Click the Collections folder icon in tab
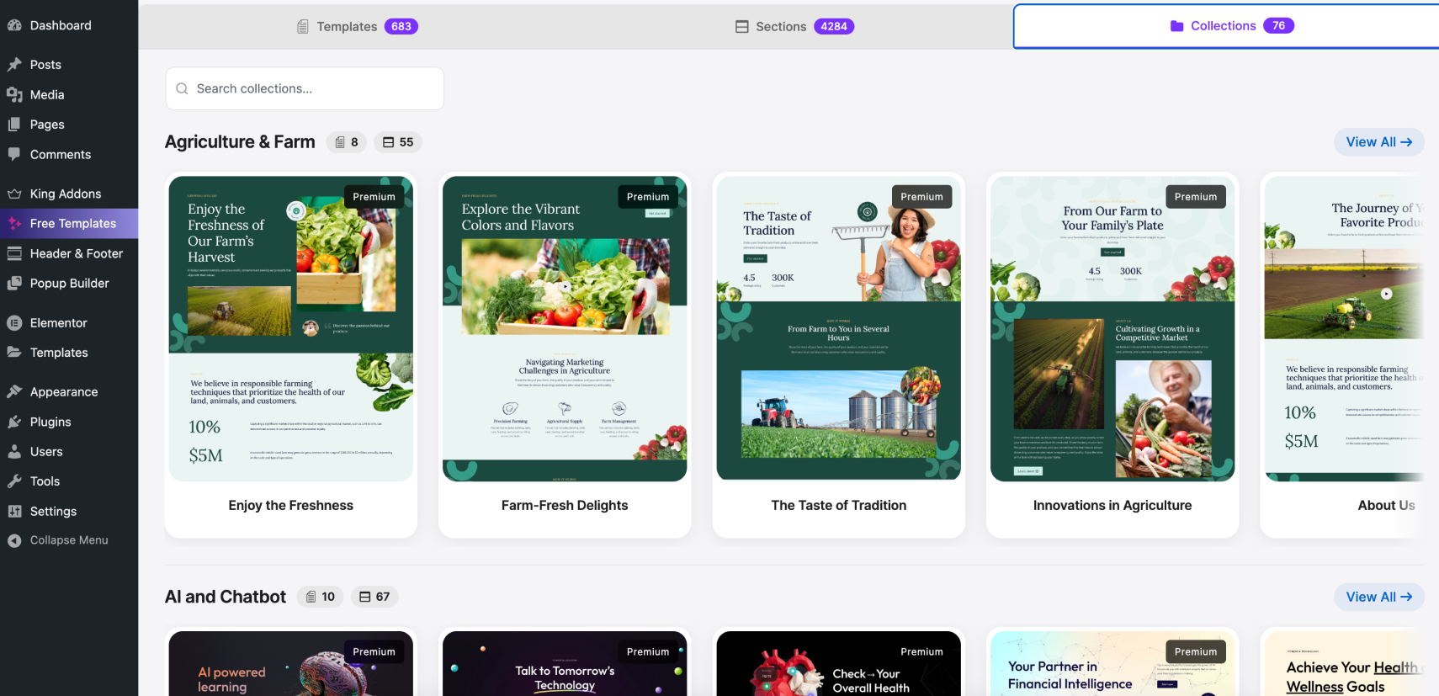Image resolution: width=1439 pixels, height=696 pixels. [x=1176, y=26]
